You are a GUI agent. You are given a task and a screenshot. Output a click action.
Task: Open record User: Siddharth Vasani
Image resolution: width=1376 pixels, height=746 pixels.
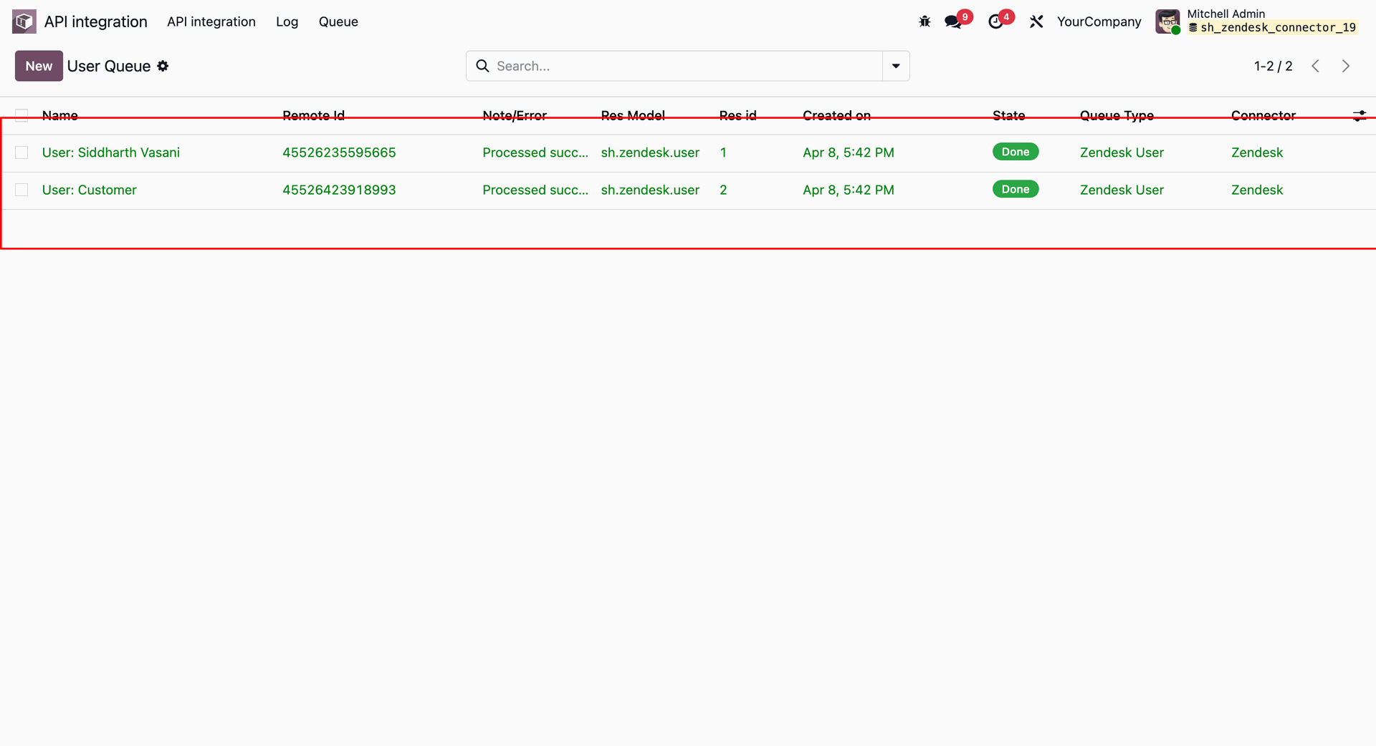coord(111,152)
